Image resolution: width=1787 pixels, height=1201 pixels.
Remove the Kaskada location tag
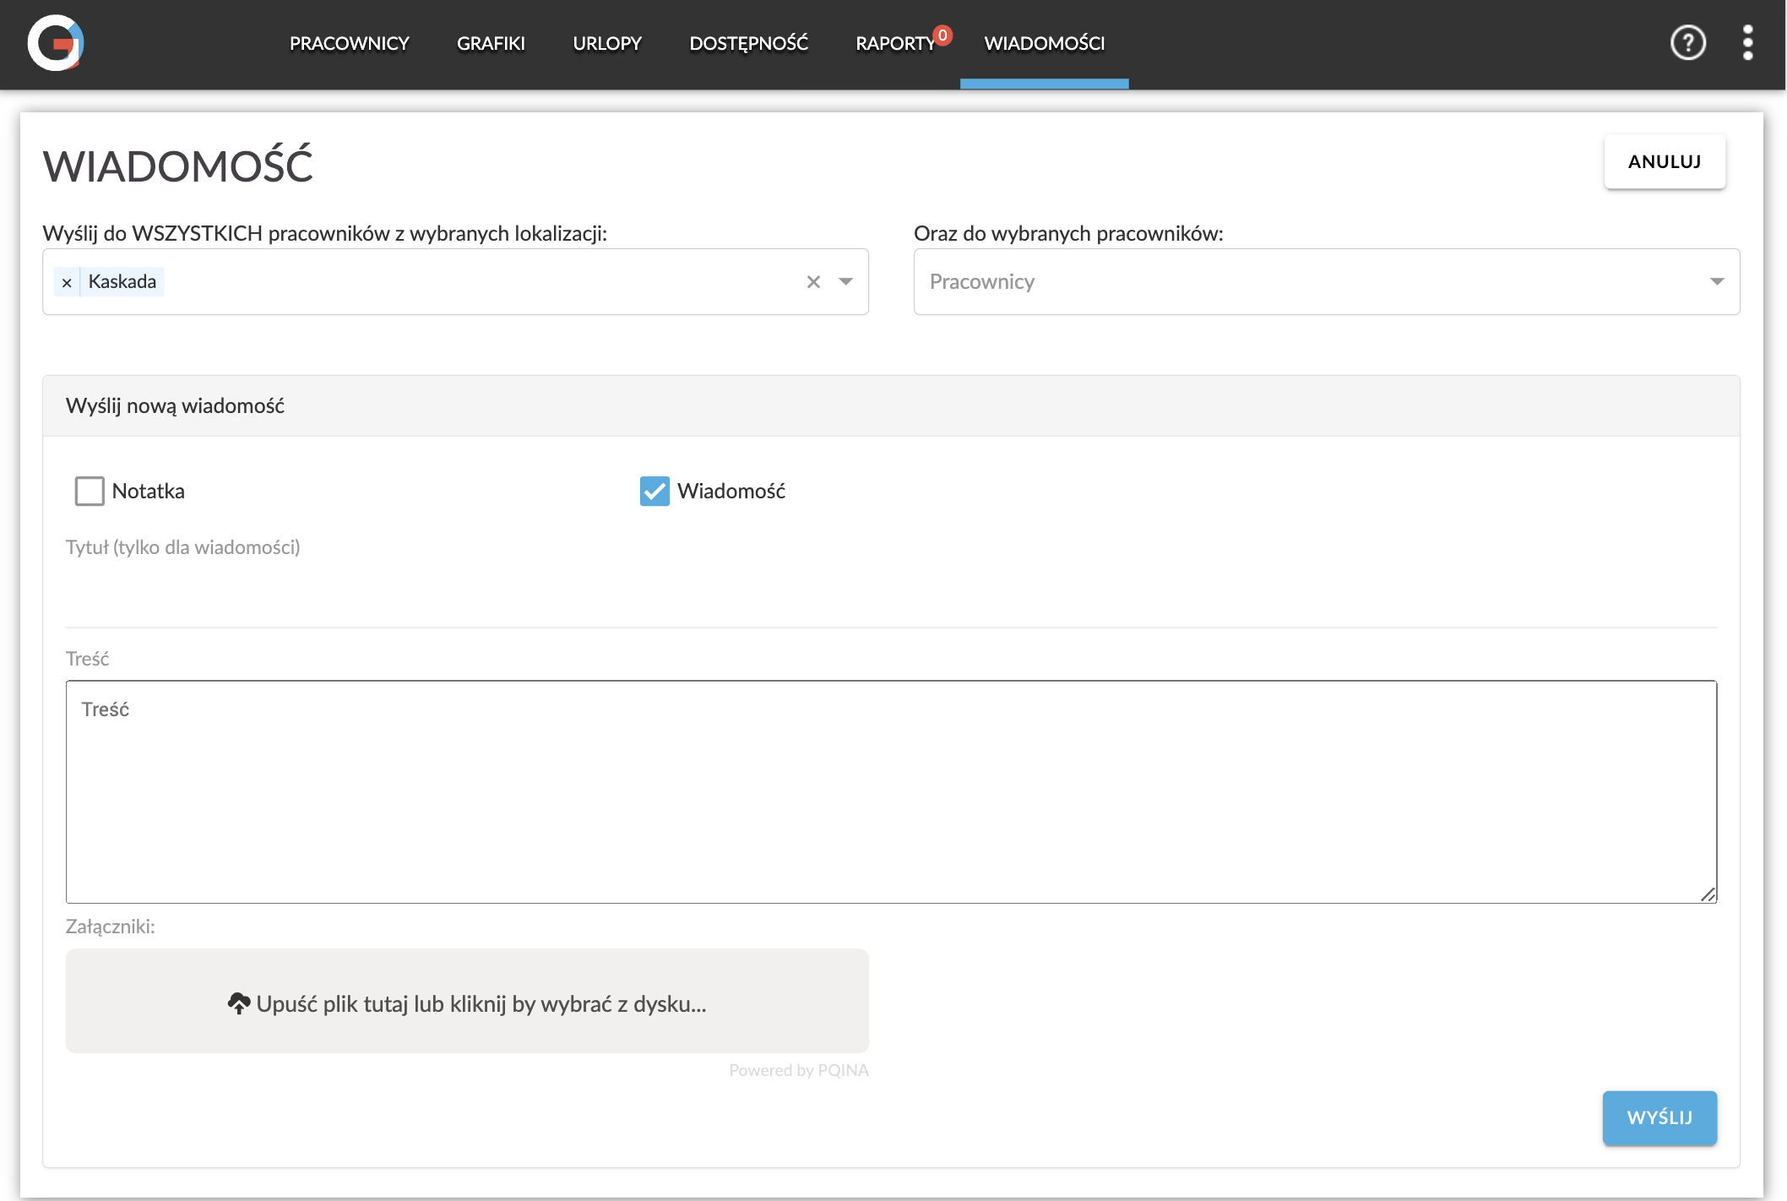67,282
